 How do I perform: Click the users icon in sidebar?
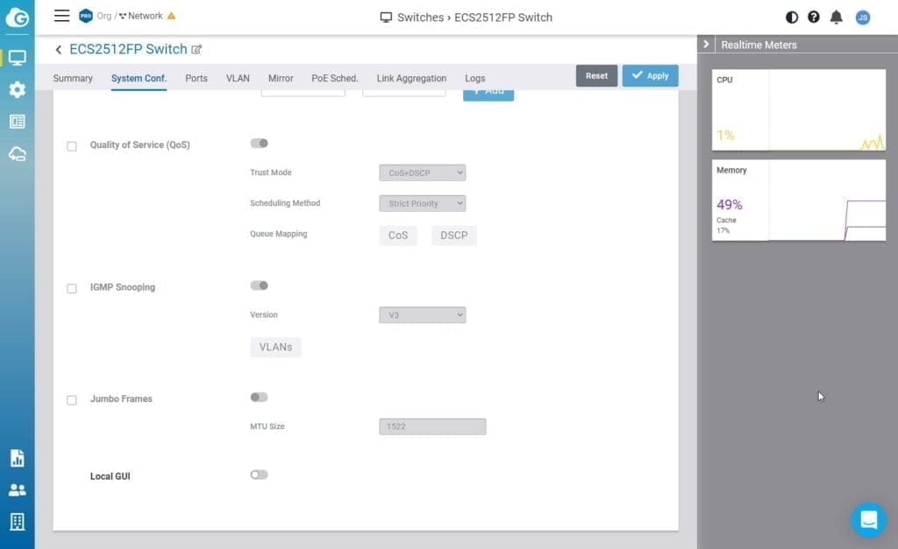tap(17, 490)
